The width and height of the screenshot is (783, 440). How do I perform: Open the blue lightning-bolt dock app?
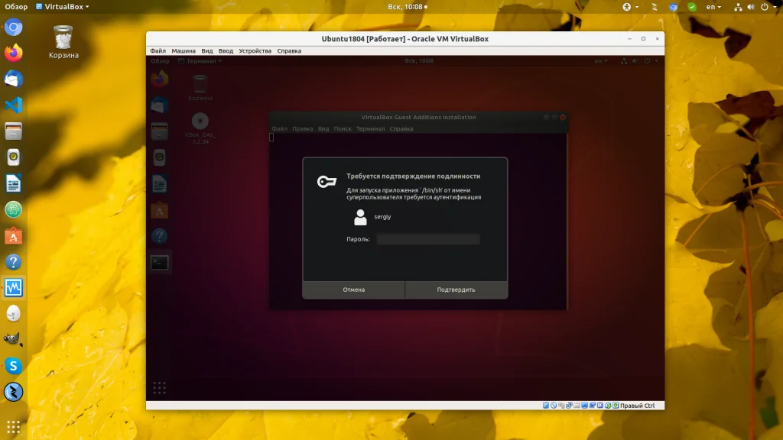coord(14,392)
